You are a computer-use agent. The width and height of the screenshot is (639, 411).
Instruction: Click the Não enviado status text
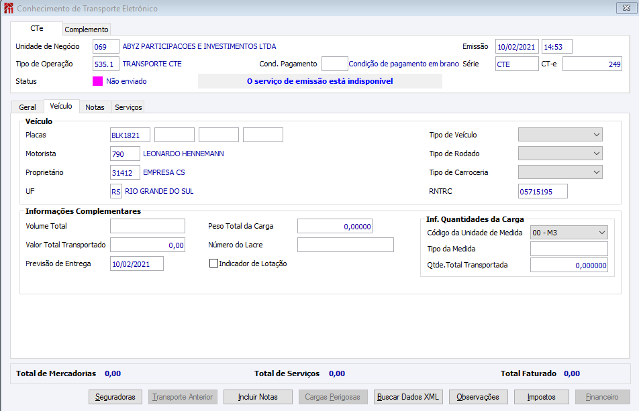point(126,81)
